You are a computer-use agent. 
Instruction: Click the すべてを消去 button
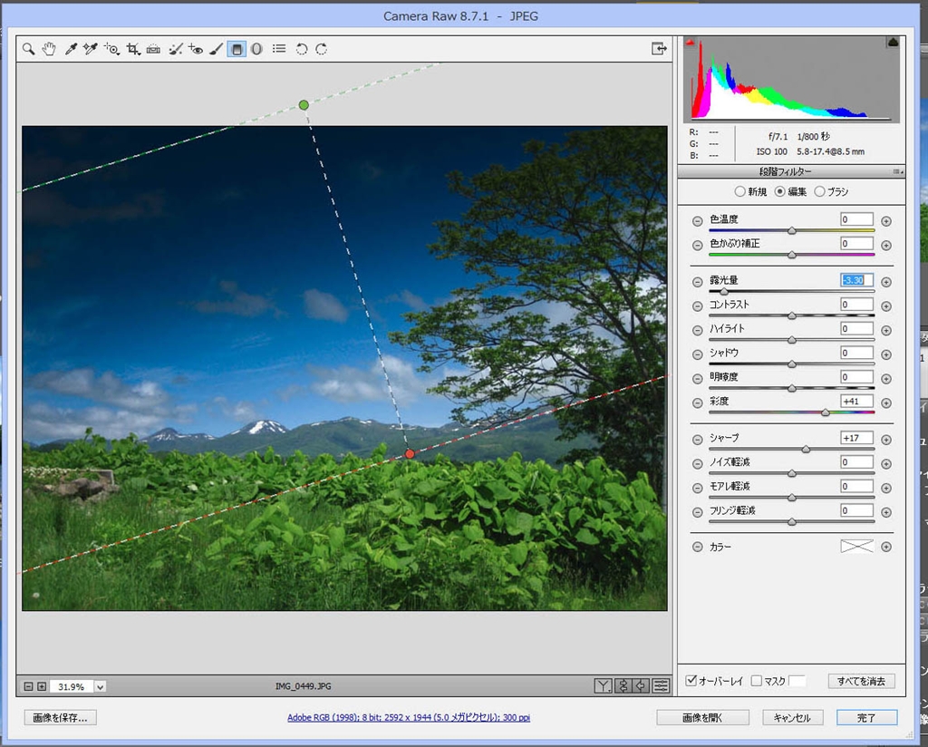861,681
